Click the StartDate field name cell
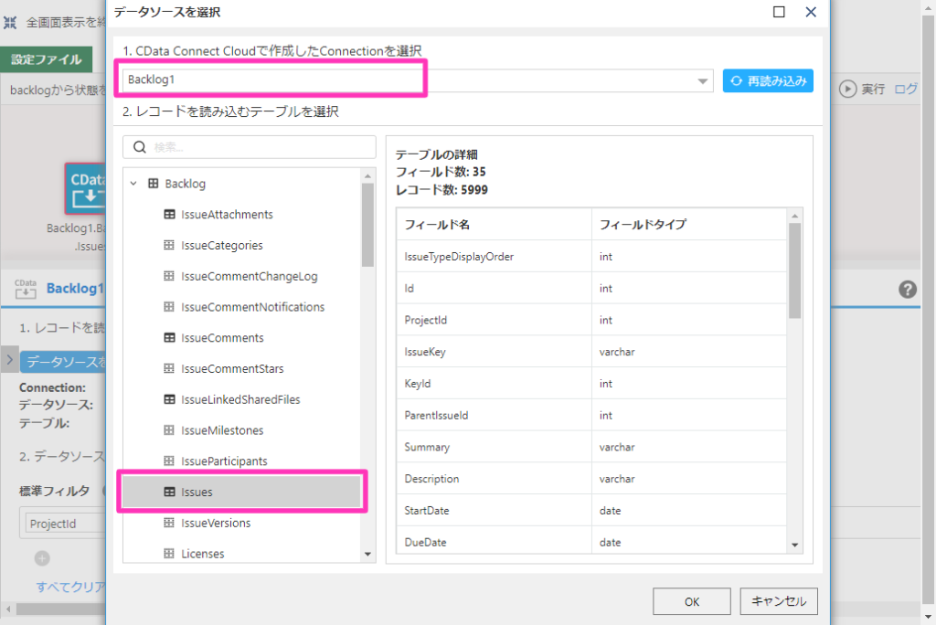The height and width of the screenshot is (625, 936). click(x=495, y=511)
